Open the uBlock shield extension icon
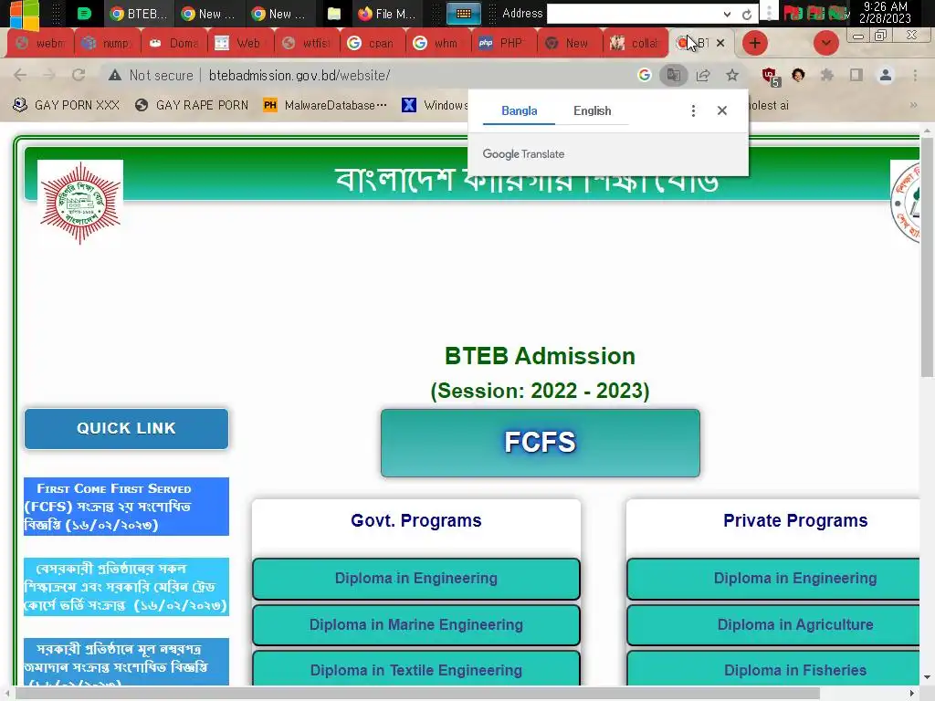This screenshot has height=701, width=935. (x=770, y=77)
